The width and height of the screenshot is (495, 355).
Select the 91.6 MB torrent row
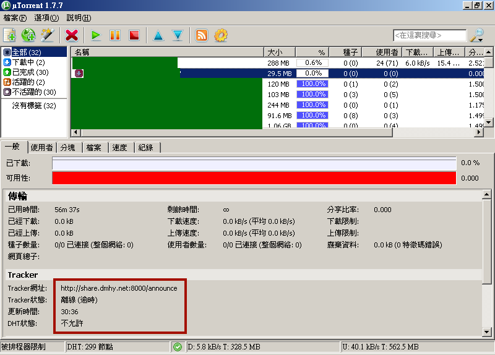point(278,116)
